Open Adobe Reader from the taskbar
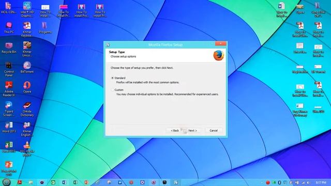331x186 pixels. pyautogui.click(x=20, y=182)
